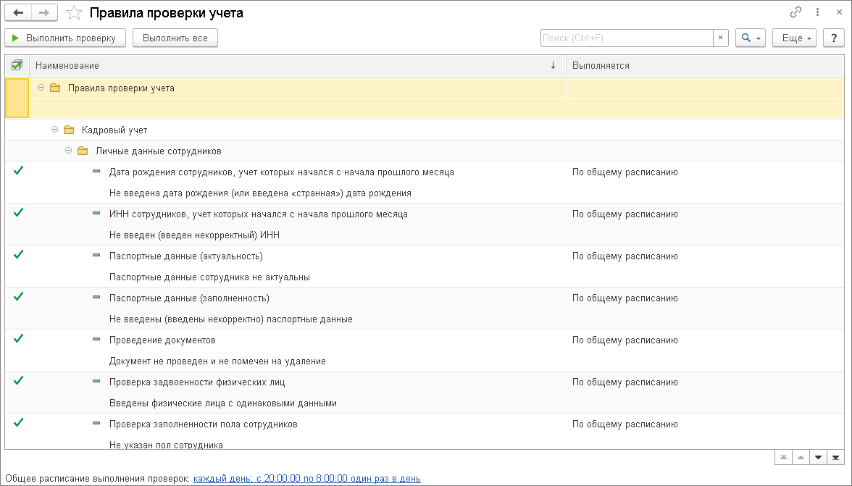The height and width of the screenshot is (486, 852).
Task: Open the vertical three-dots menu
Action: click(x=816, y=12)
